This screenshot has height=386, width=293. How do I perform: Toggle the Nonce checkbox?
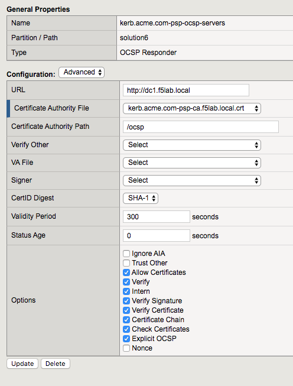coord(126,348)
